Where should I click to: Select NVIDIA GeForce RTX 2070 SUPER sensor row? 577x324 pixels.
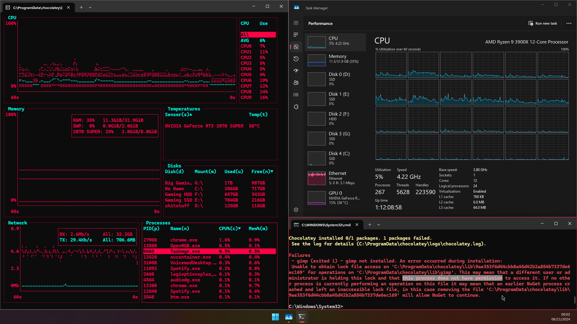(x=220, y=126)
